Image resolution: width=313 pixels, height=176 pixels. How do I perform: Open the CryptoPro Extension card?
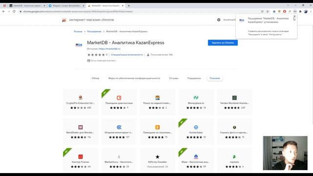point(81,102)
